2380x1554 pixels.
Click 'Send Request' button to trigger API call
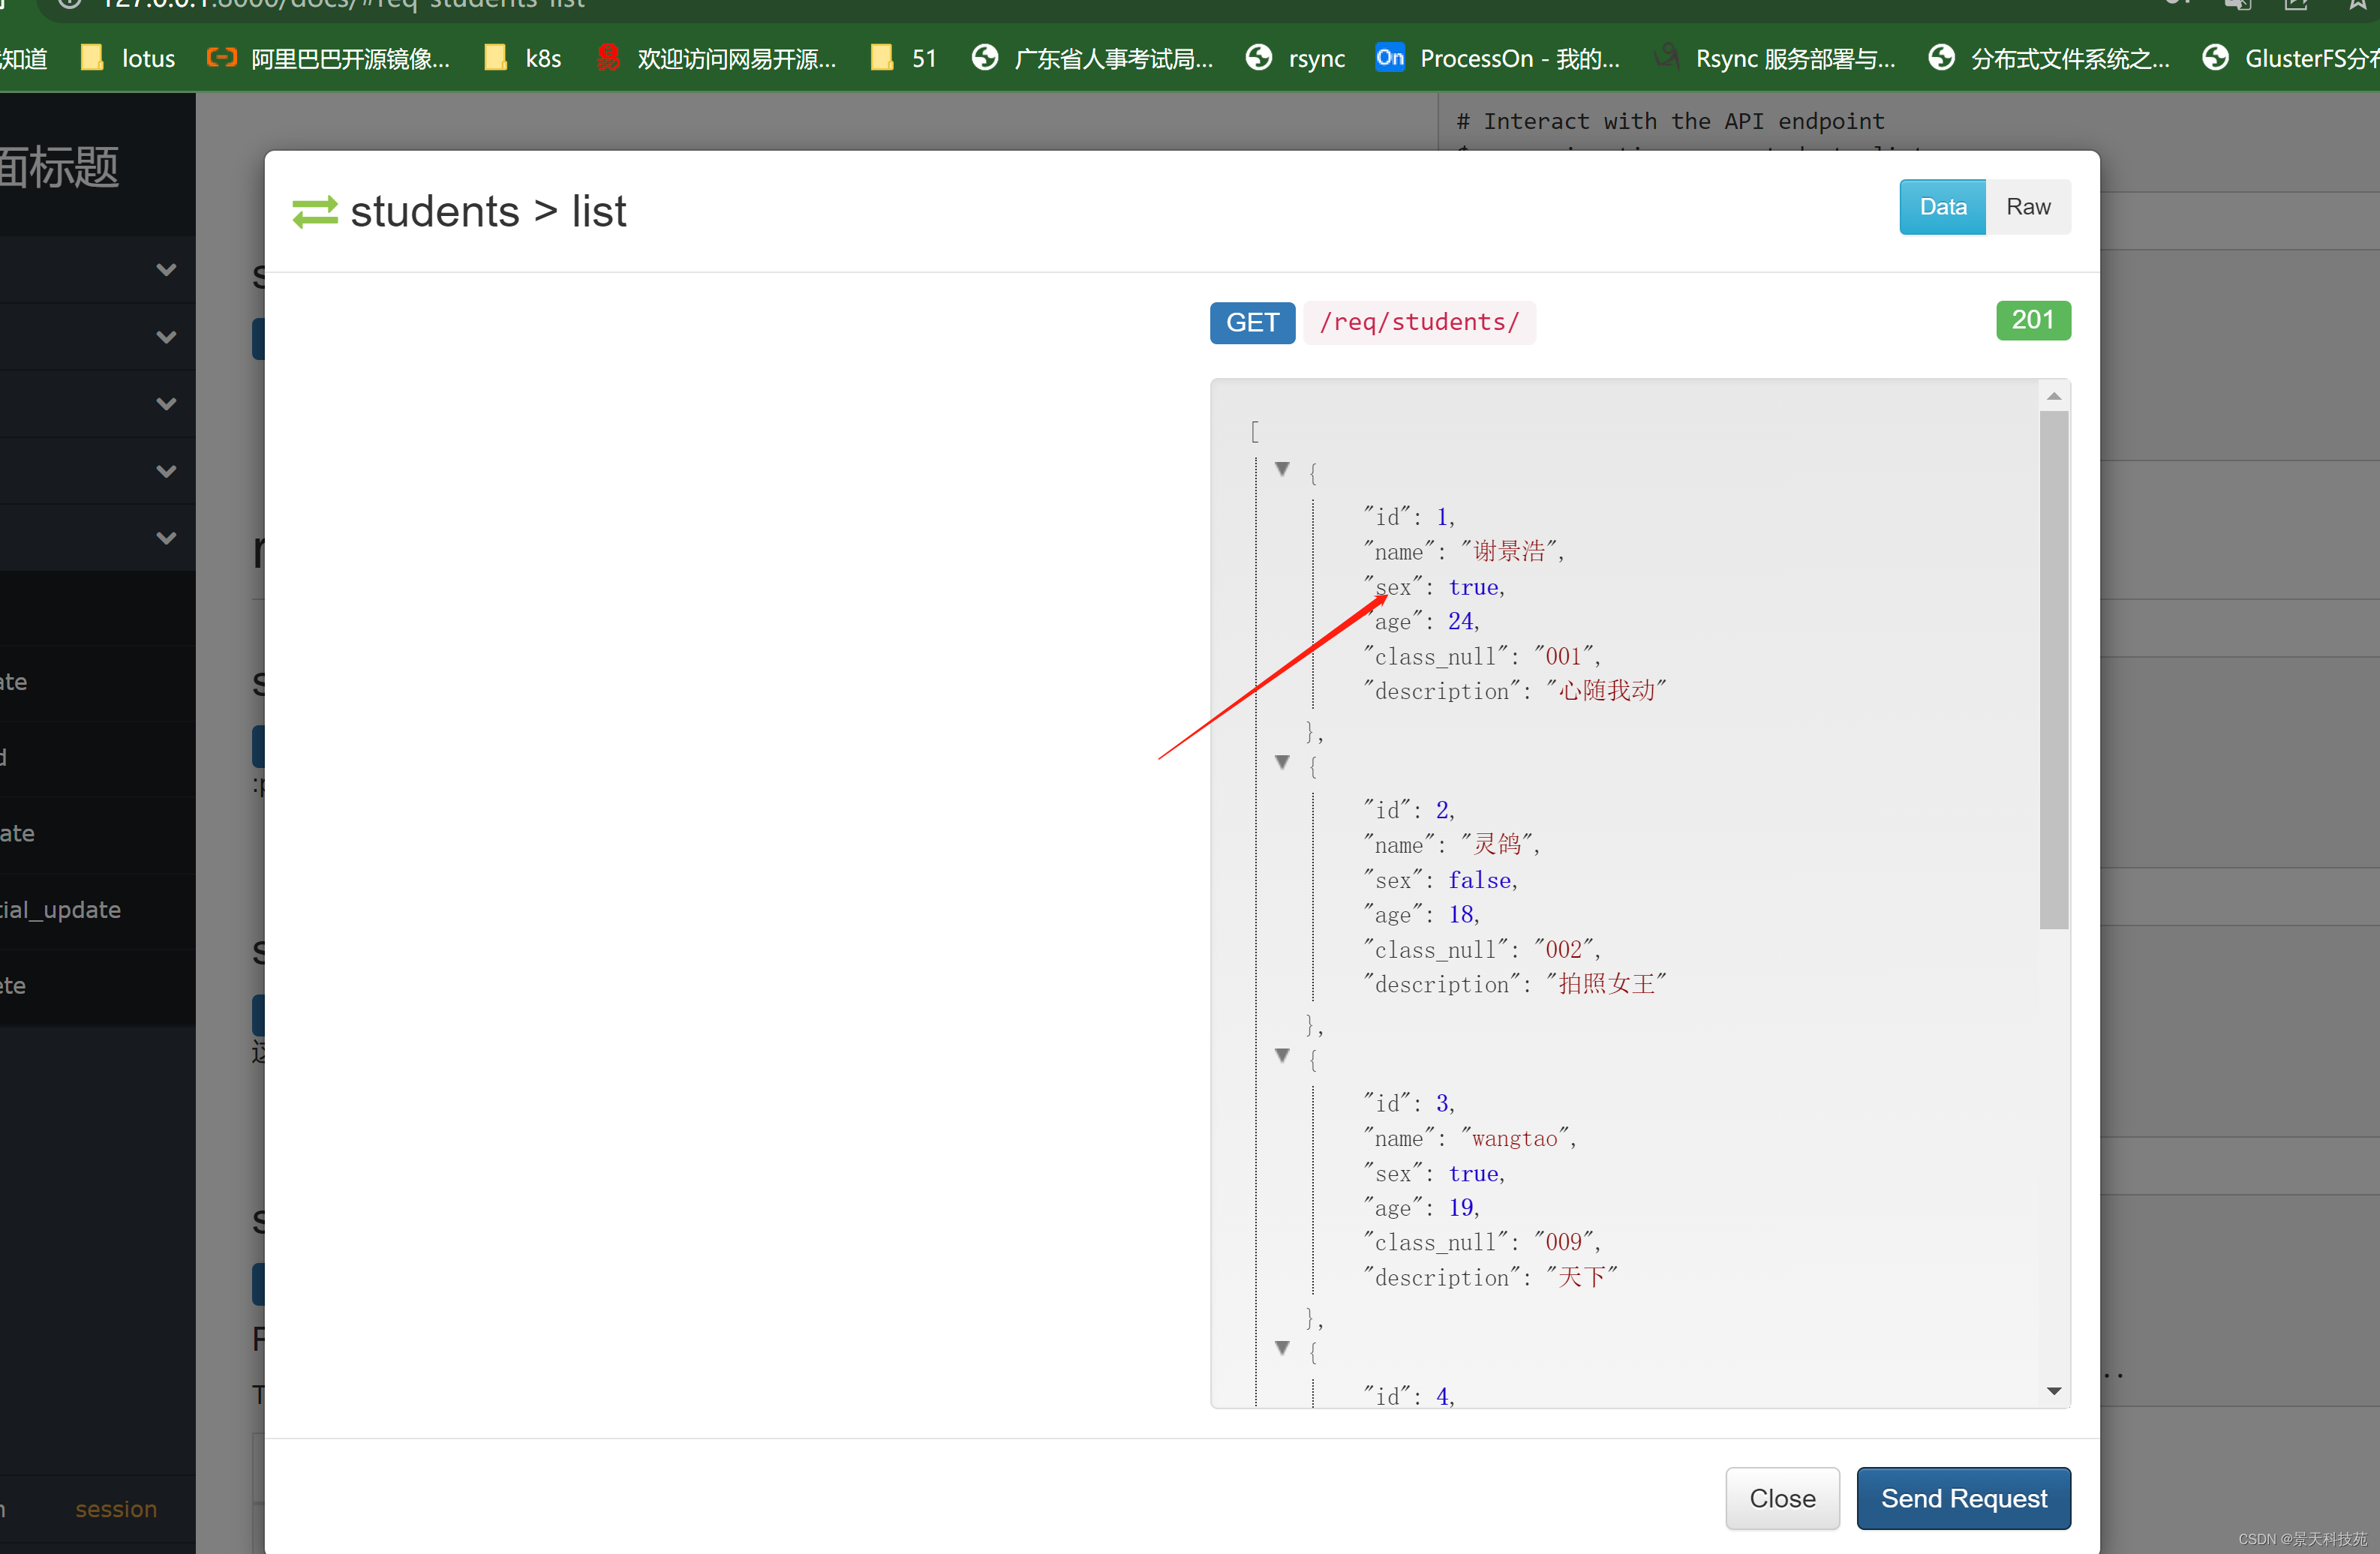(x=1962, y=1498)
